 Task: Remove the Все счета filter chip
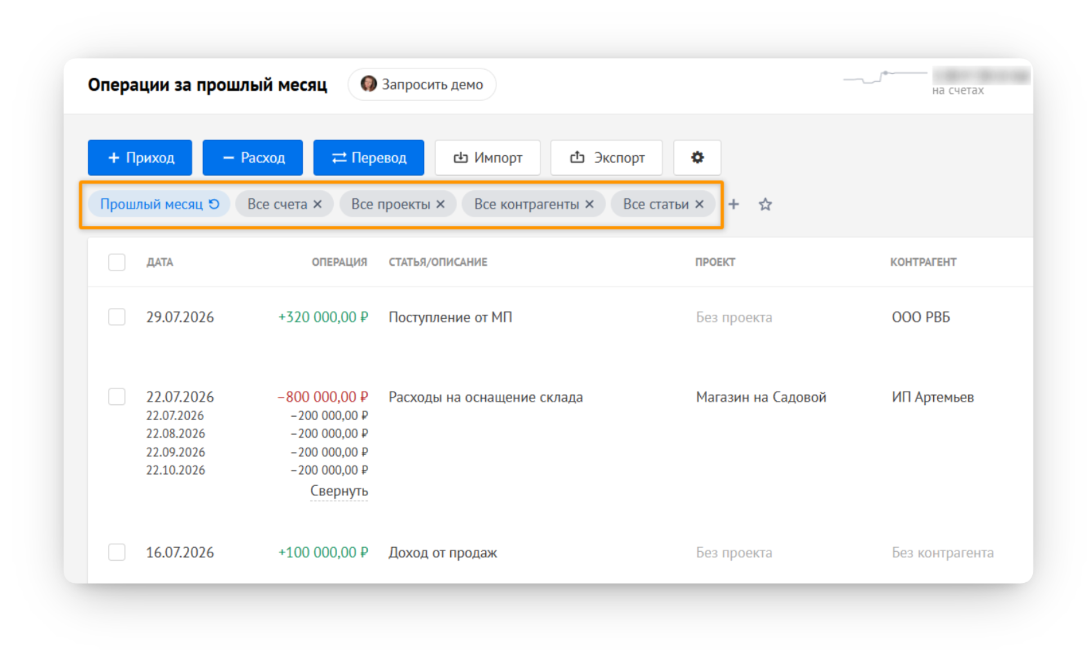(317, 204)
